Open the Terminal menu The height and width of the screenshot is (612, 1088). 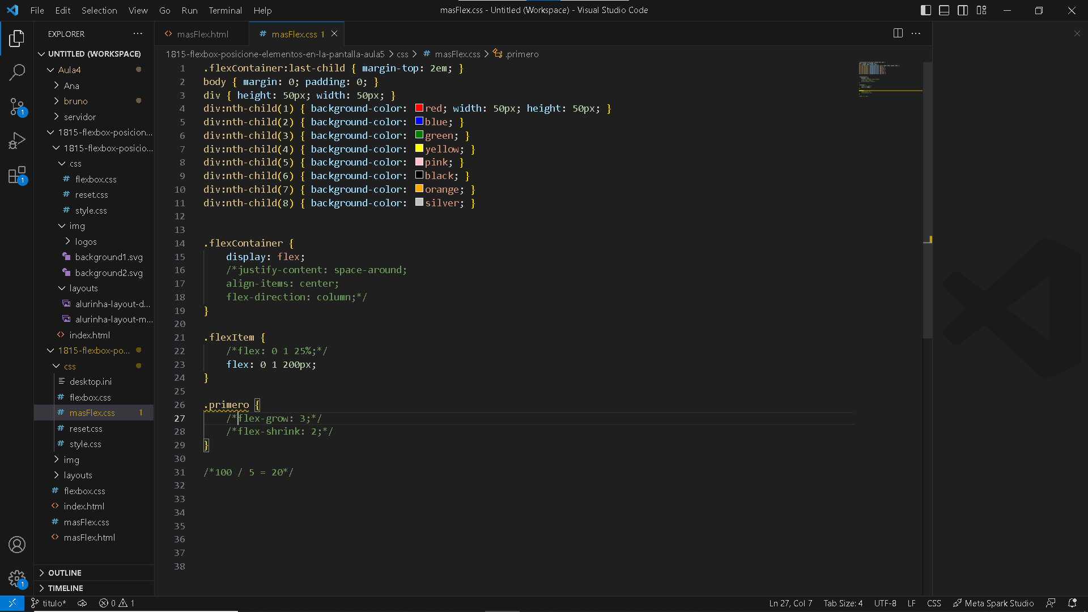pyautogui.click(x=225, y=10)
